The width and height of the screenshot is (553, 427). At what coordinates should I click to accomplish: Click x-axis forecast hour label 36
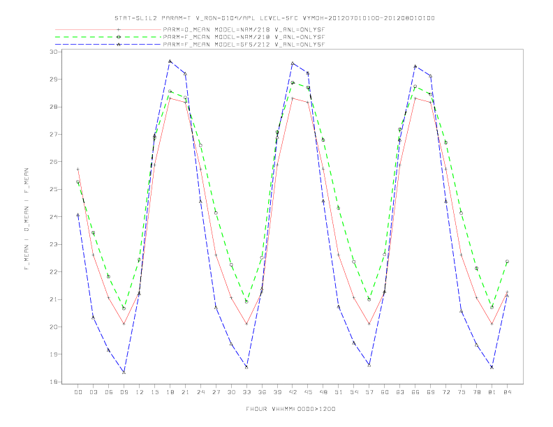click(262, 392)
